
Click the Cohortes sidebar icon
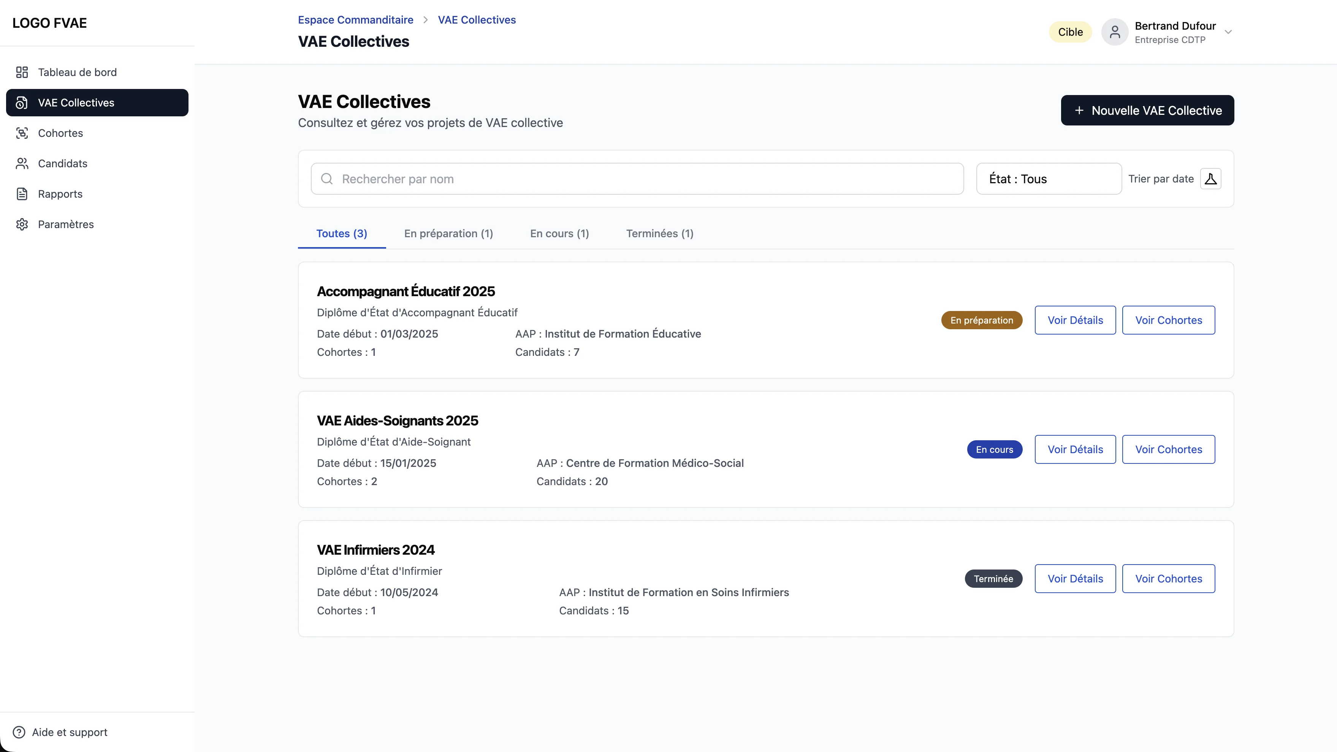pyautogui.click(x=22, y=133)
